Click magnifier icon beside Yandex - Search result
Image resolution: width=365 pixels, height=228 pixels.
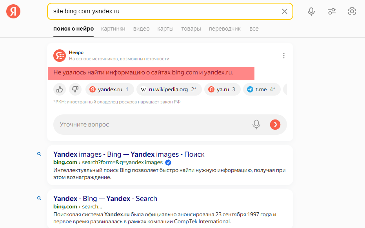point(39,198)
